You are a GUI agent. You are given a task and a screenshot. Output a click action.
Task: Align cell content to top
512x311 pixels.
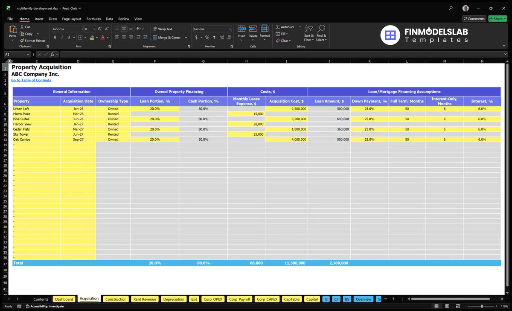pos(117,29)
